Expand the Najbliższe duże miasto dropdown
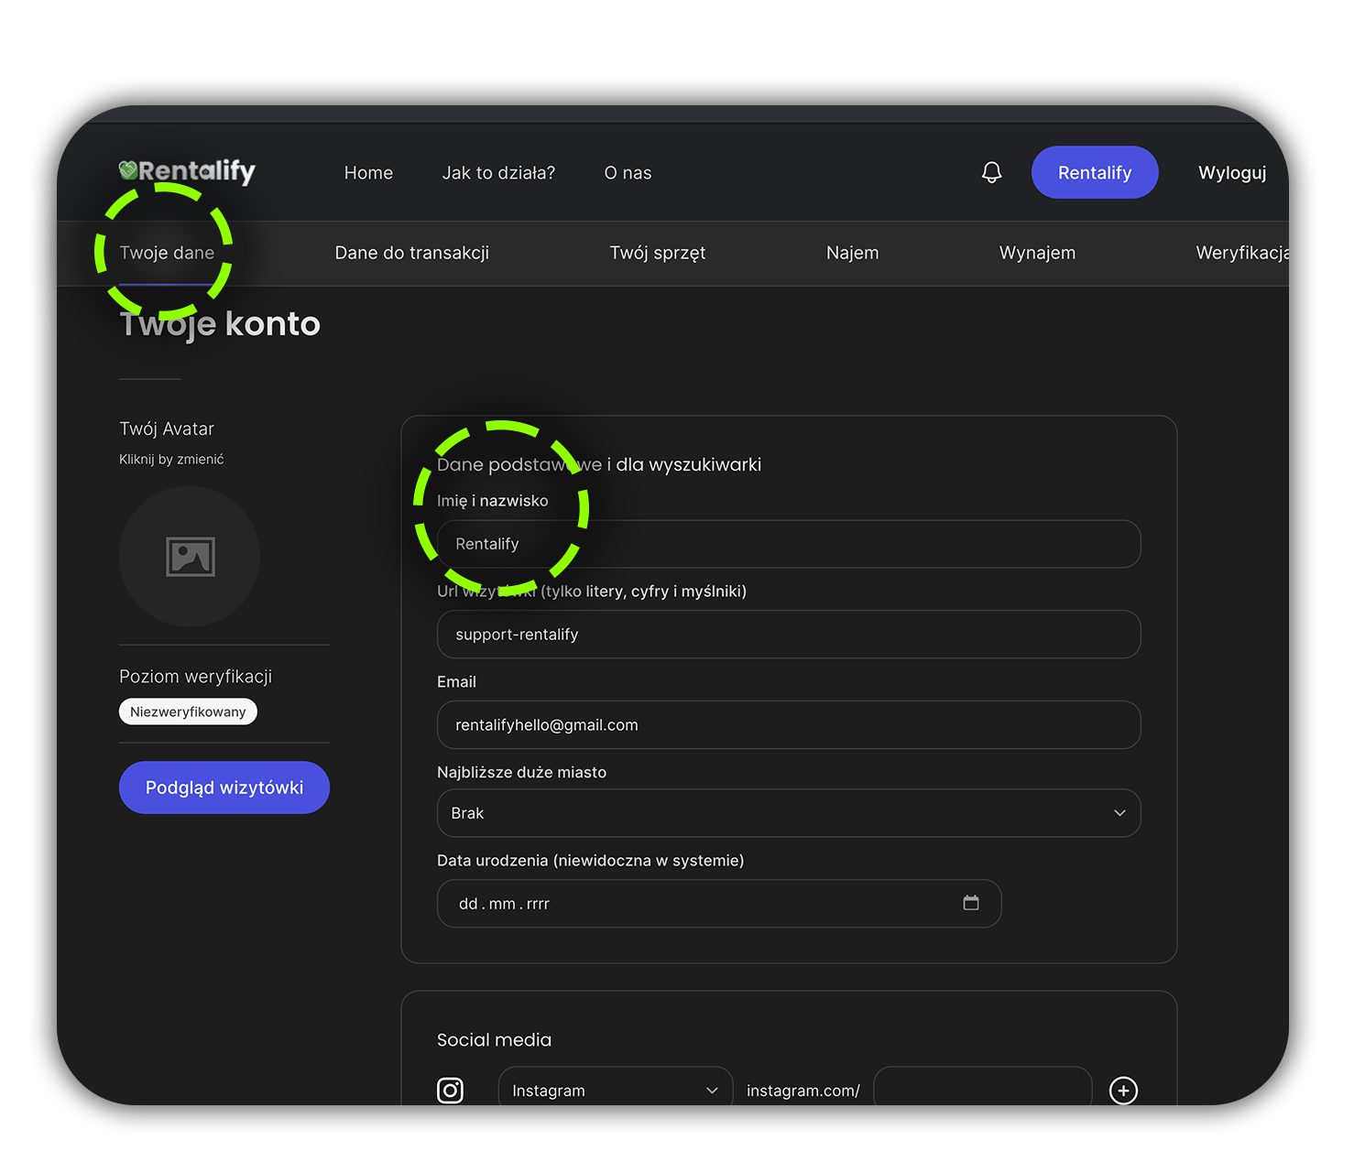The height and width of the screenshot is (1162, 1365). tap(788, 813)
